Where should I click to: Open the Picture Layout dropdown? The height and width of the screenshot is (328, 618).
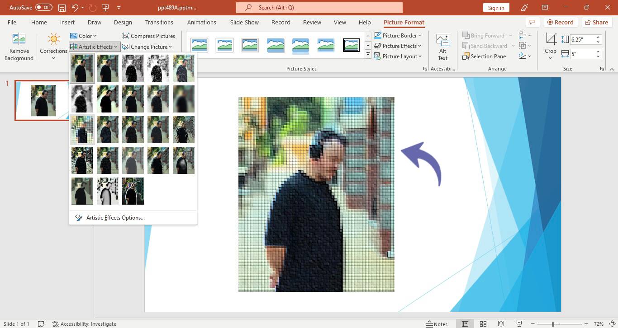(x=398, y=56)
